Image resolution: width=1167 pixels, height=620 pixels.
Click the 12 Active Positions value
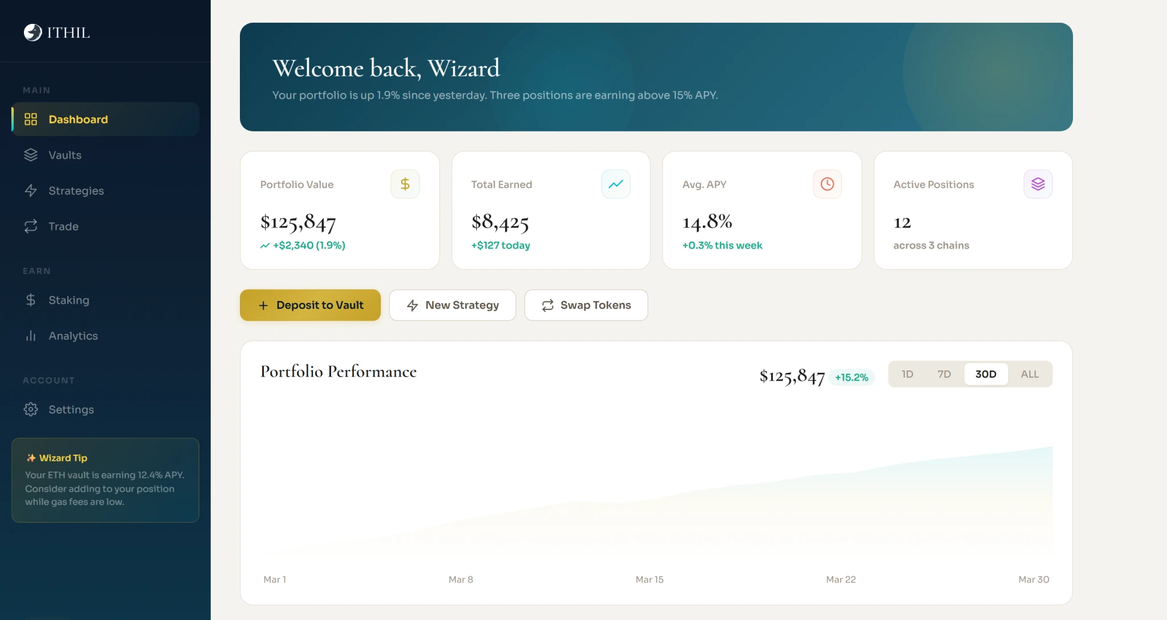click(902, 222)
